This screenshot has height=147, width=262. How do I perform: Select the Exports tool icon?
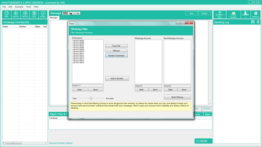[x=25, y=14]
